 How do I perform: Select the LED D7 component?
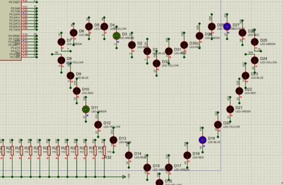tap(61, 42)
